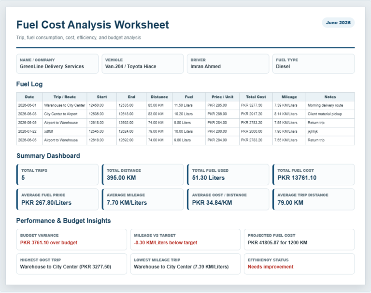Viewport: 371px width, 293px height.
Task: Click the Van-204 / Toyota Hiace vehicle field
Action: 143,64
